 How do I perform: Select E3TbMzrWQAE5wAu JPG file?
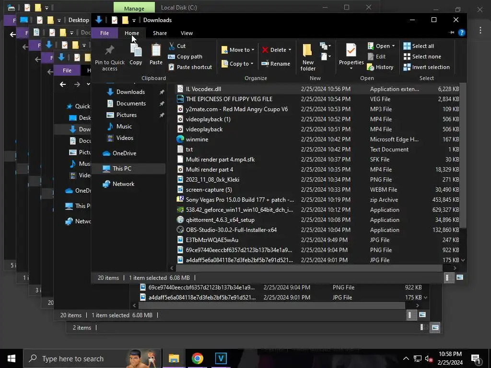[x=211, y=240]
